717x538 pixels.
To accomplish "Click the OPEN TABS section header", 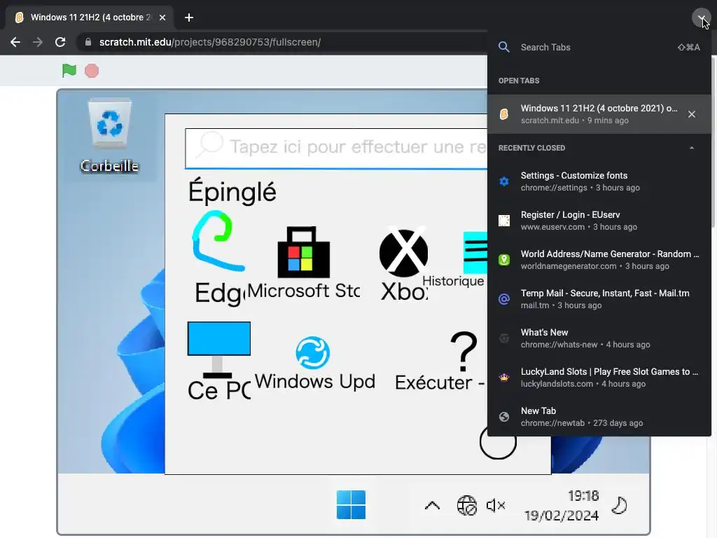I will point(519,81).
